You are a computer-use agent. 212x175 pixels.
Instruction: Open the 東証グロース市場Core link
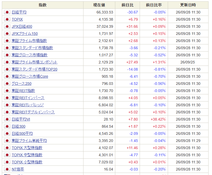pos(30,77)
